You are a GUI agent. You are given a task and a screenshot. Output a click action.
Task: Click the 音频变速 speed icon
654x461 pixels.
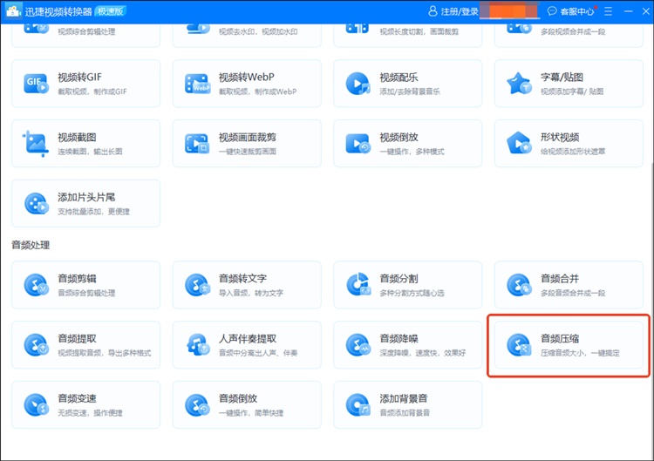(37, 404)
